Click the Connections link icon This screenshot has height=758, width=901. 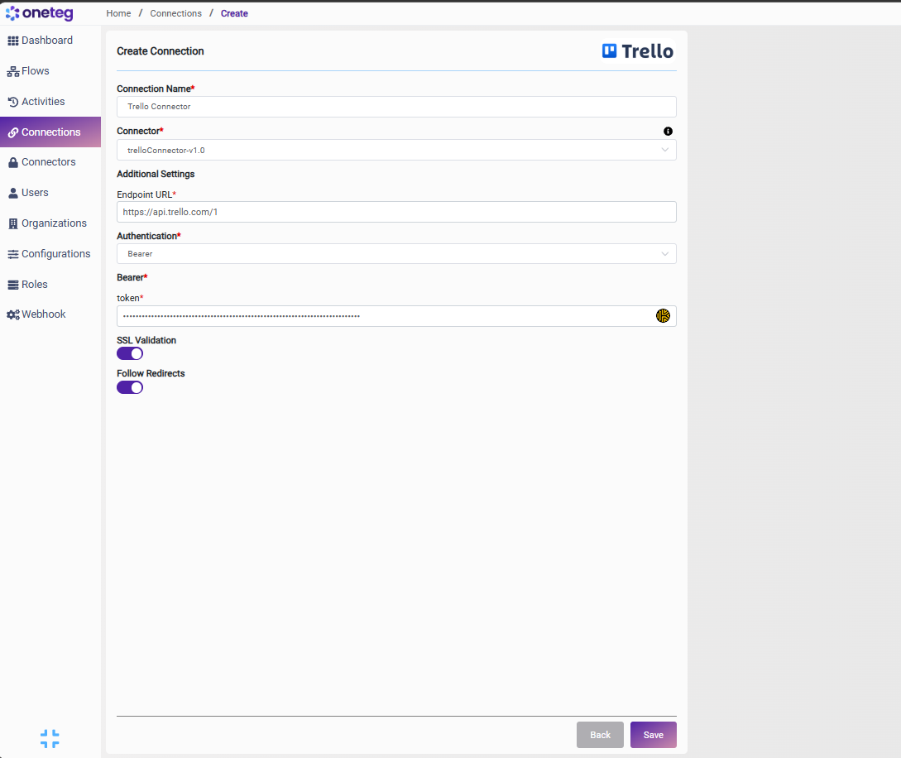pos(13,132)
